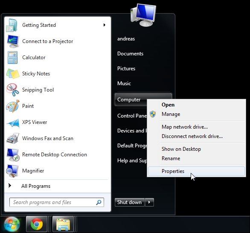This screenshot has height=233, width=250.
Task: Click the search magnifier icon
Action: 99,202
